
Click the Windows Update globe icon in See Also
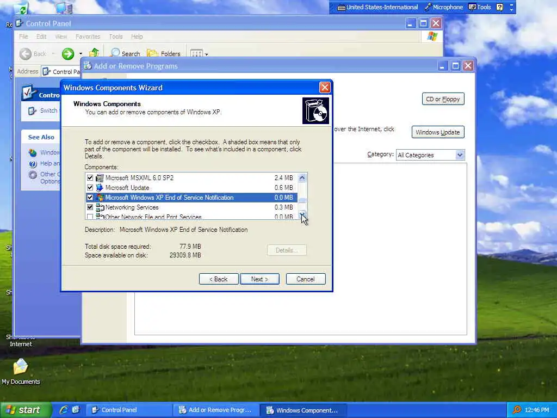33,153
